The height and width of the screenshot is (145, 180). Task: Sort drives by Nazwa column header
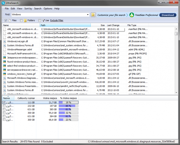click(8, 98)
